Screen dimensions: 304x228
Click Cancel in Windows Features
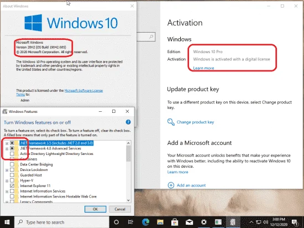120,209
